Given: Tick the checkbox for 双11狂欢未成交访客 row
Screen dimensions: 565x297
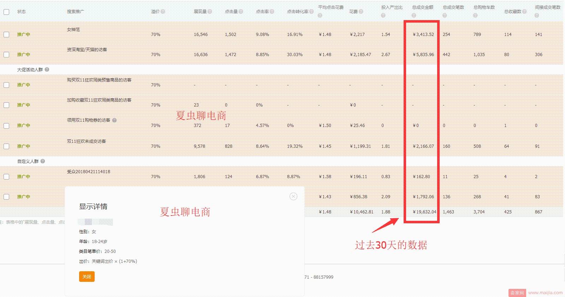Looking at the screenshot, I should (x=6, y=146).
